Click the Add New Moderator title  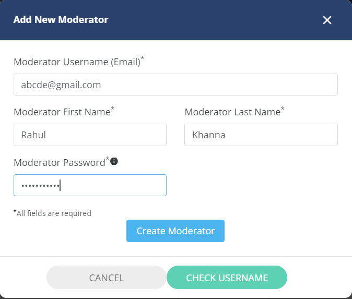click(x=61, y=20)
